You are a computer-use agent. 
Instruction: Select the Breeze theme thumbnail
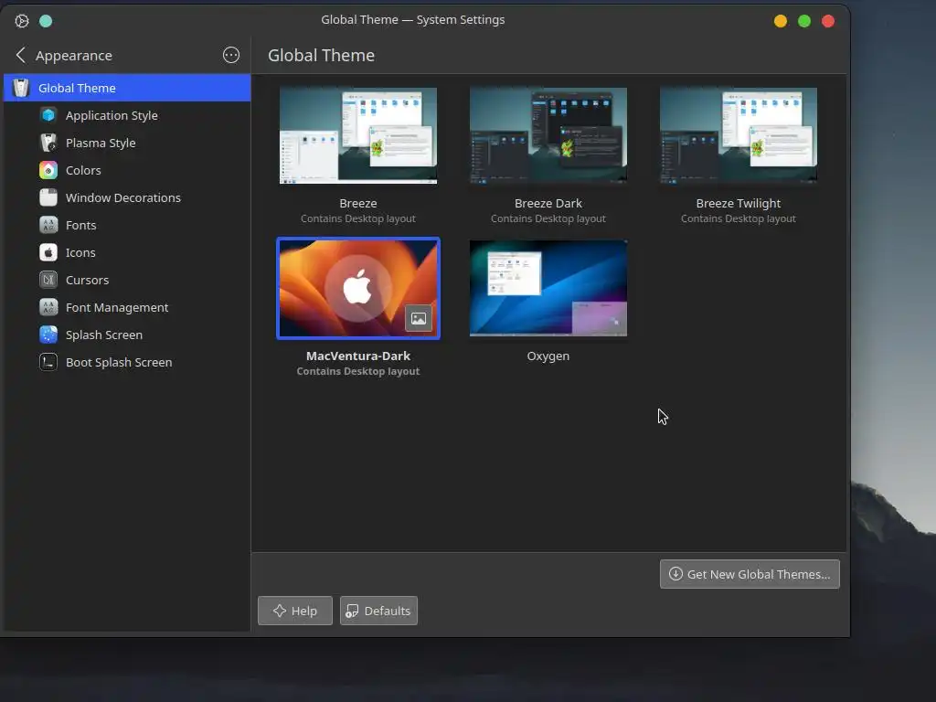(358, 135)
